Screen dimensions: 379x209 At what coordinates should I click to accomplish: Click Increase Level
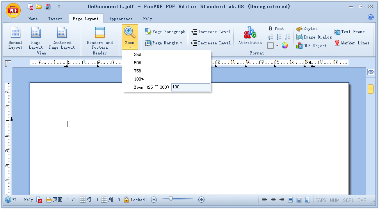[211, 32]
